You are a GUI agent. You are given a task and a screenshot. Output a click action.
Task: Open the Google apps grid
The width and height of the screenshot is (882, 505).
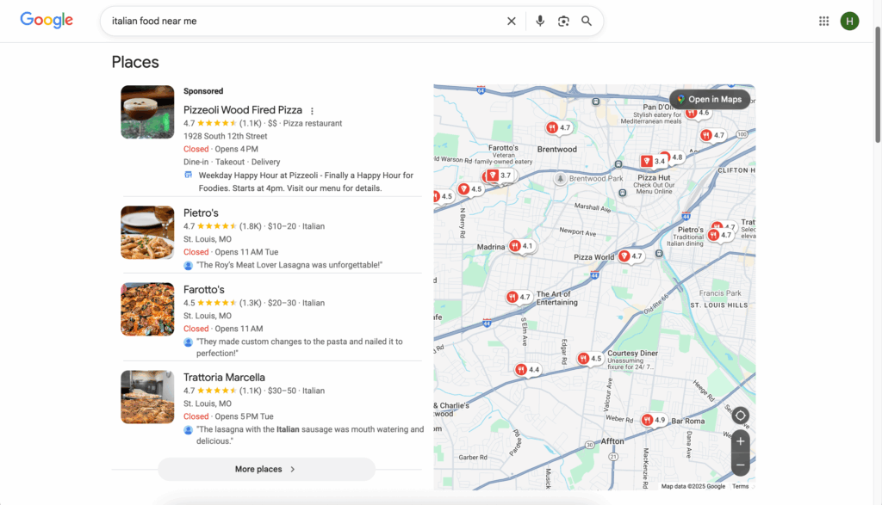(x=823, y=20)
